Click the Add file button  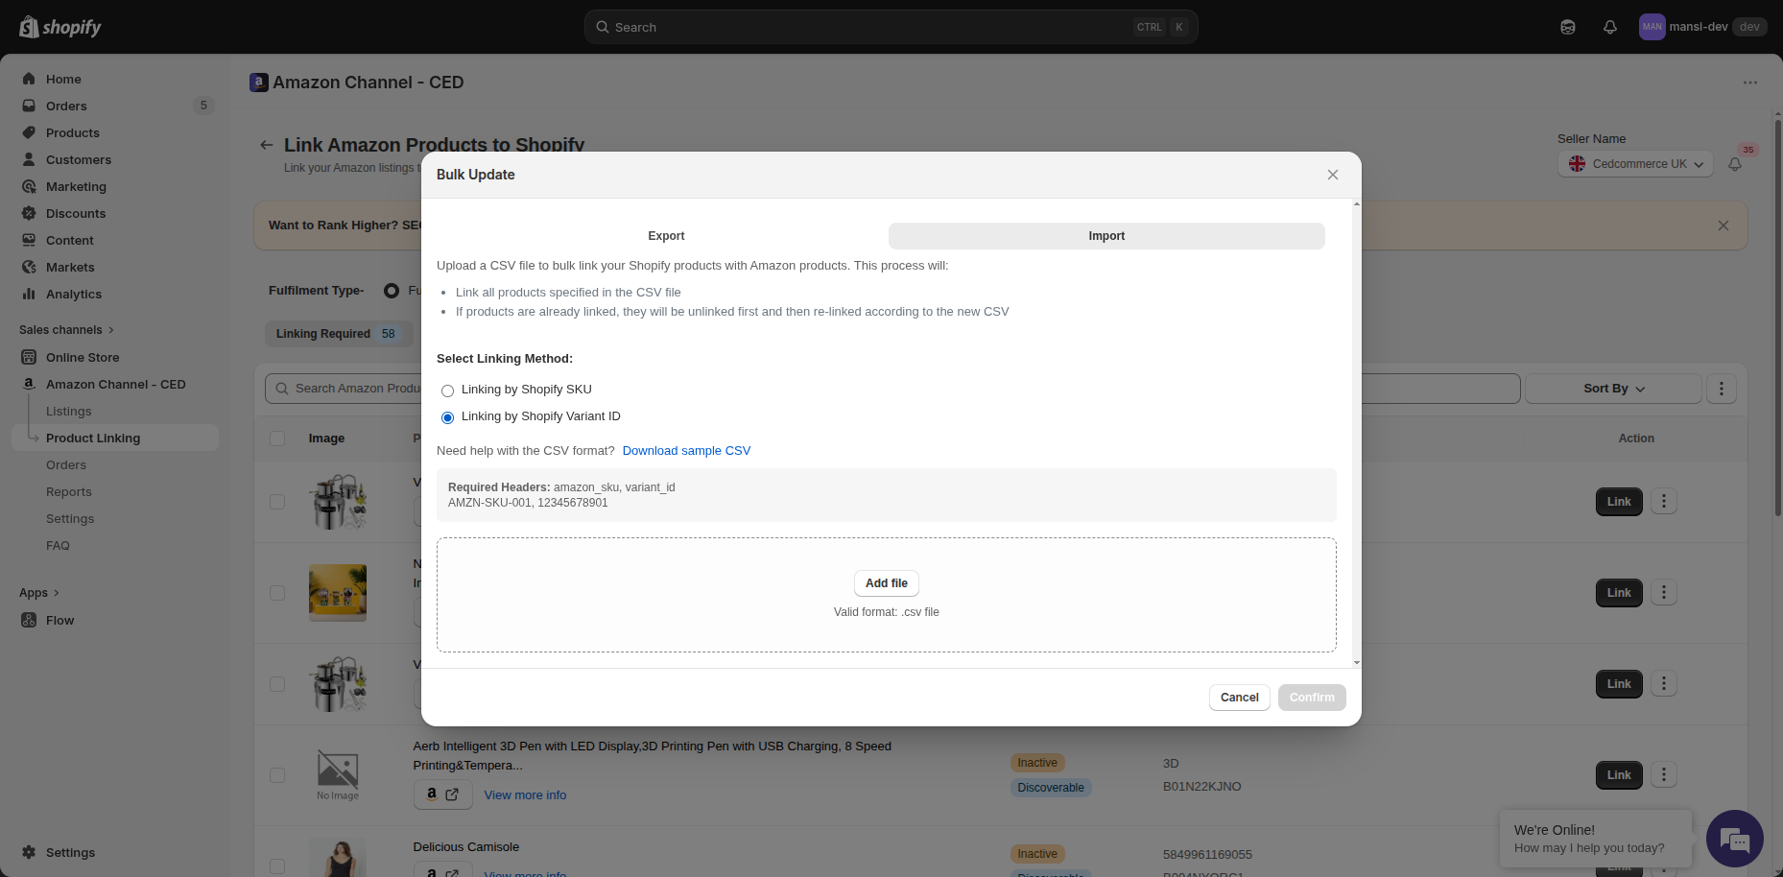tap(887, 583)
